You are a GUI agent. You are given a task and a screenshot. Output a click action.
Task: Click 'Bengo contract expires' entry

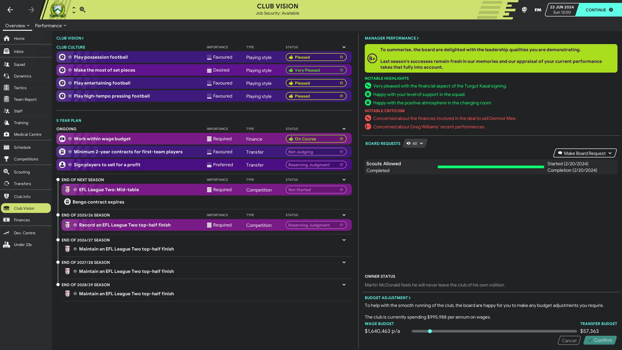click(x=98, y=202)
